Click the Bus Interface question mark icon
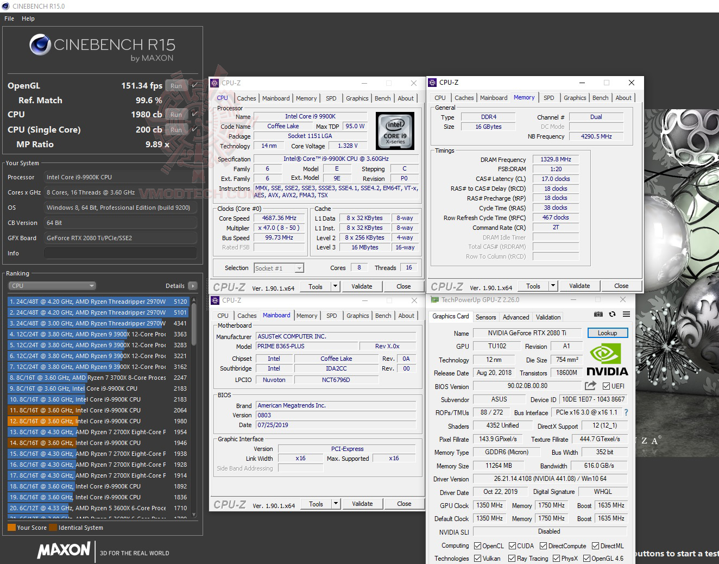Viewport: 719px width, 564px height. click(x=626, y=412)
